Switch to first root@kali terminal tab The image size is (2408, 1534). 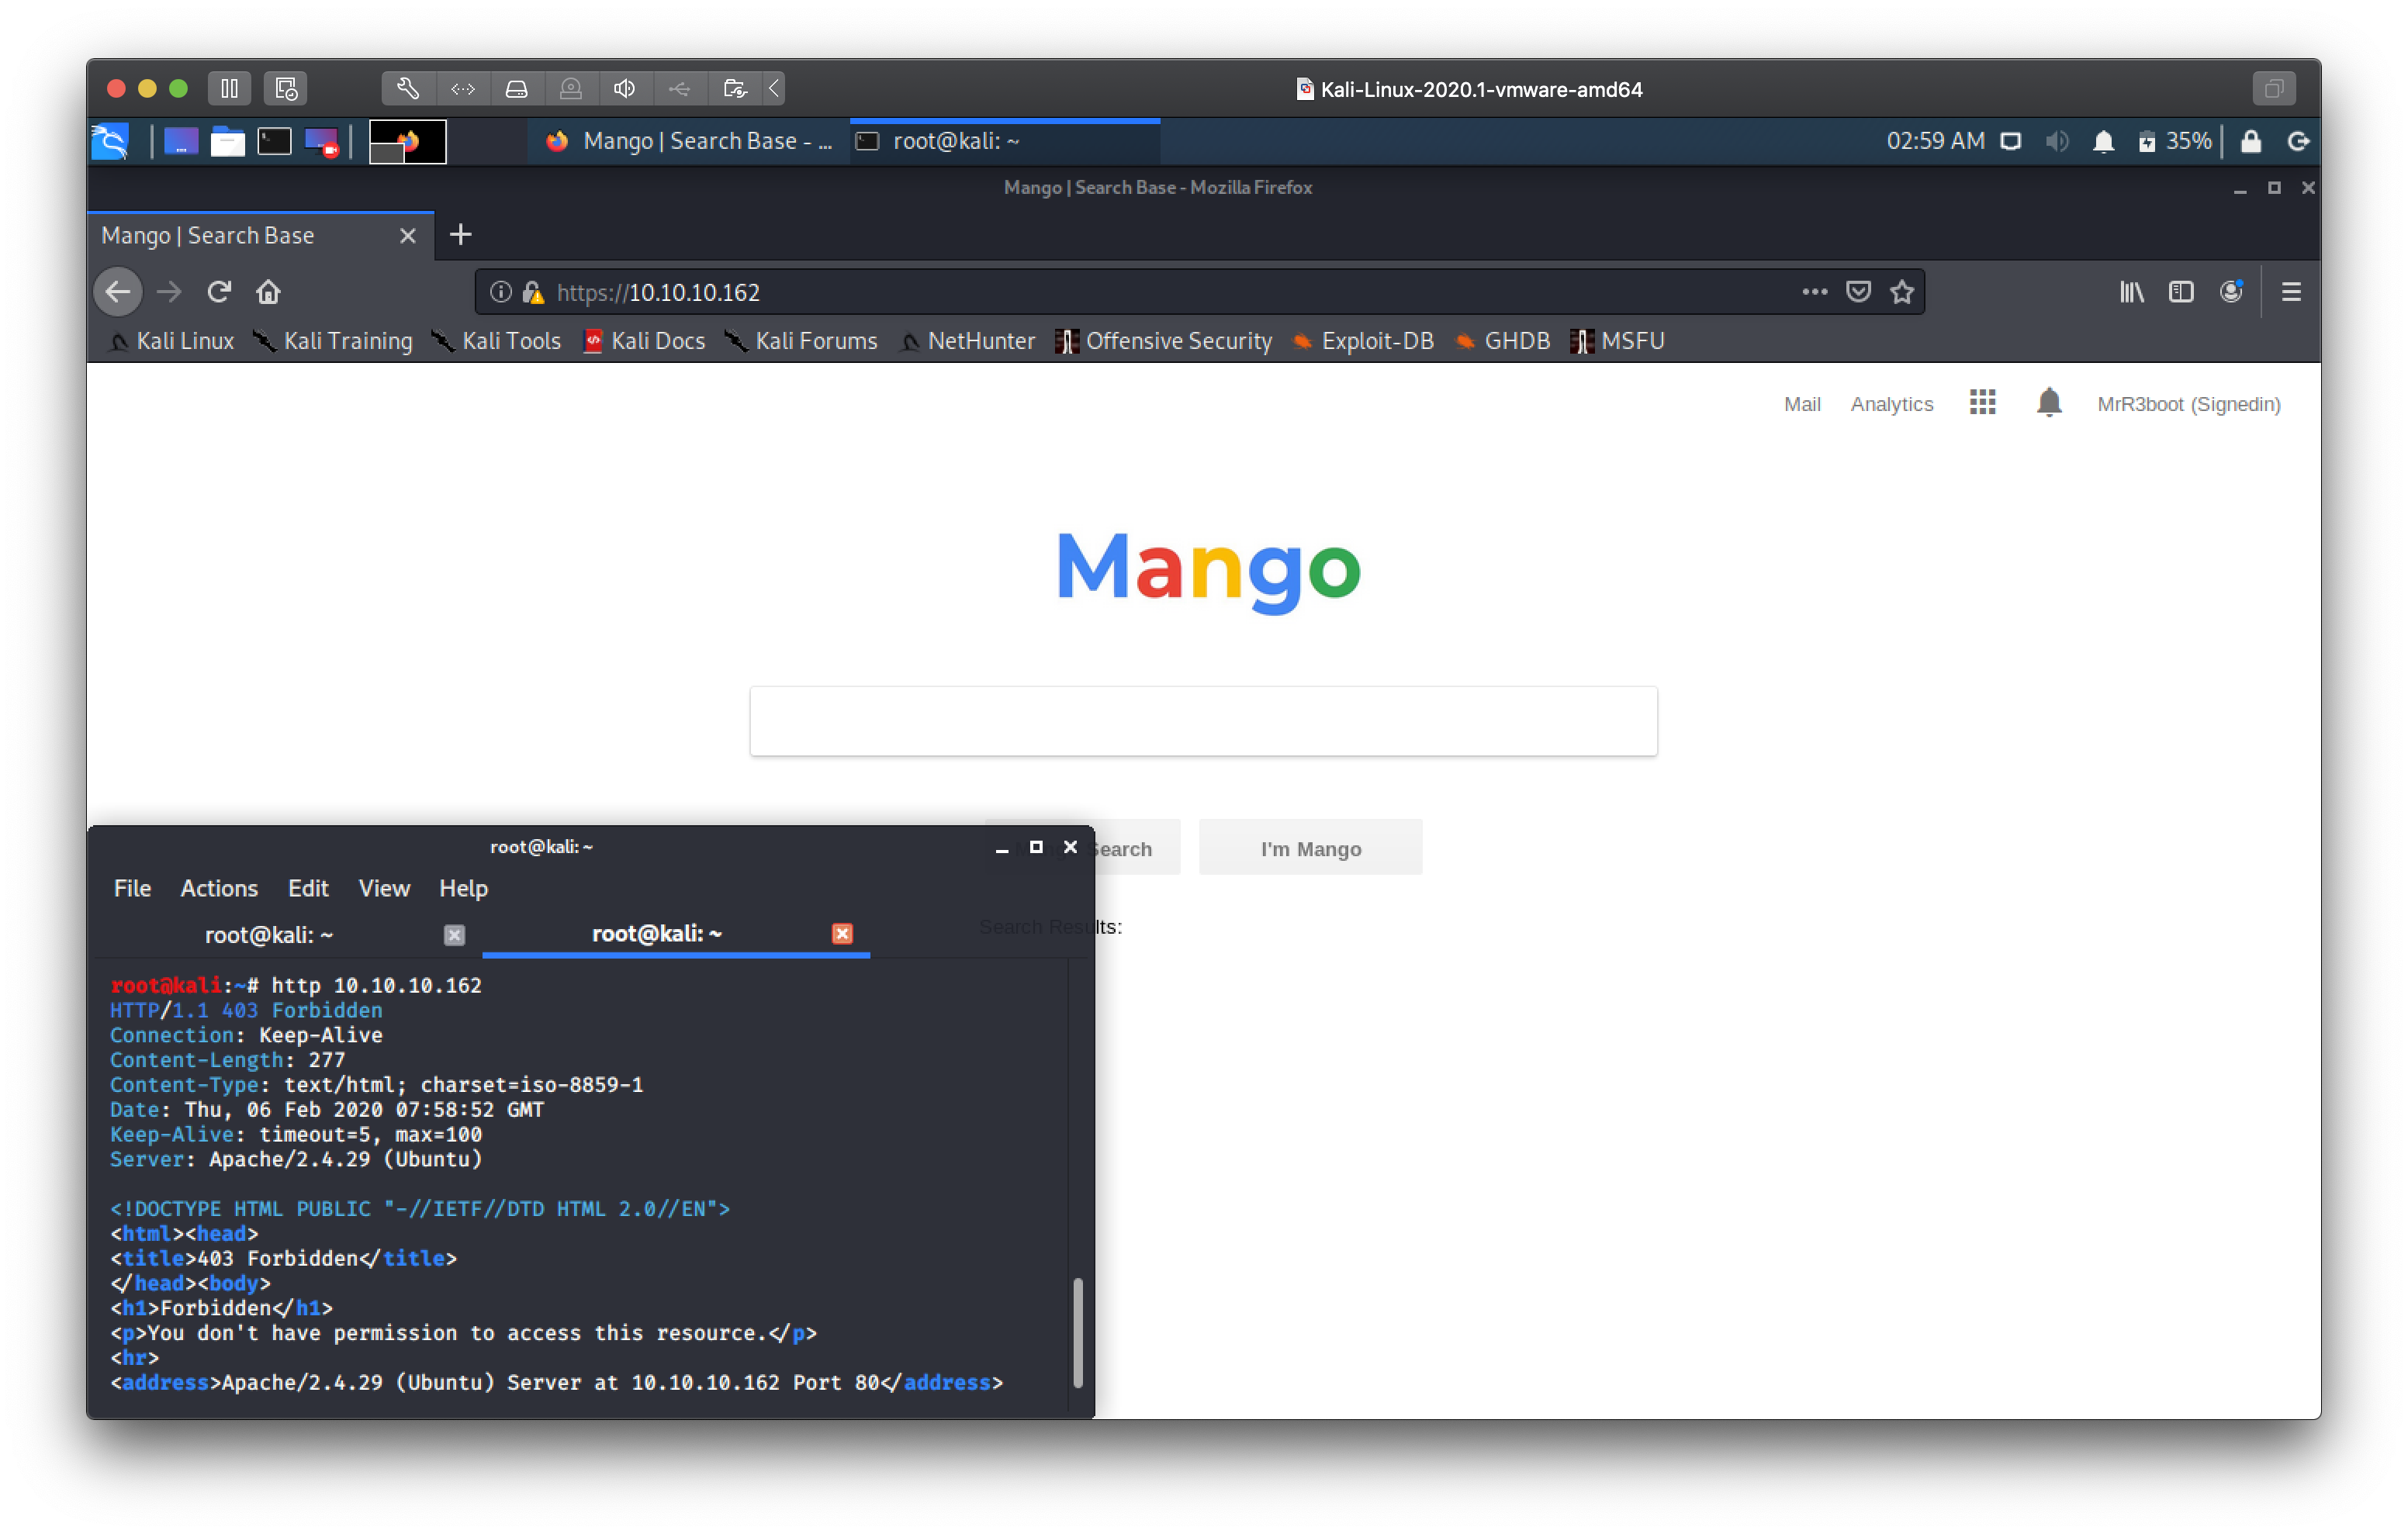point(269,935)
